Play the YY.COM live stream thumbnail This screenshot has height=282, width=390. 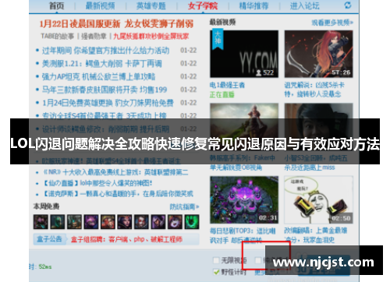click(x=244, y=54)
